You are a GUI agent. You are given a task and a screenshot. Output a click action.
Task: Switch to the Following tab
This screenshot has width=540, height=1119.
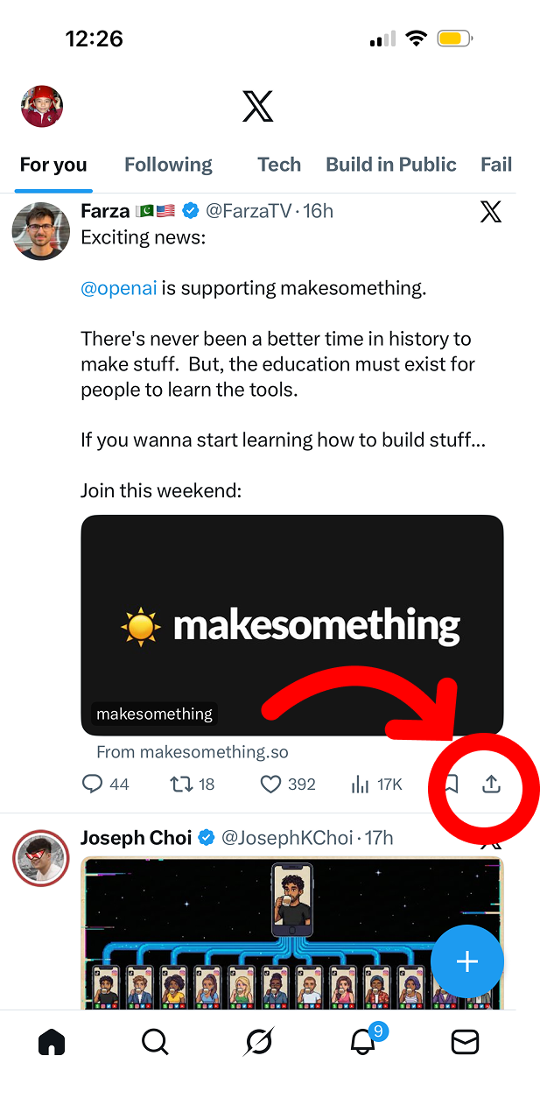[168, 165]
